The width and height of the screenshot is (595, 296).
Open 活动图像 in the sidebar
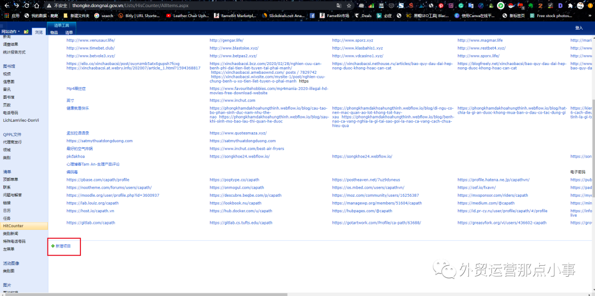coord(11,263)
